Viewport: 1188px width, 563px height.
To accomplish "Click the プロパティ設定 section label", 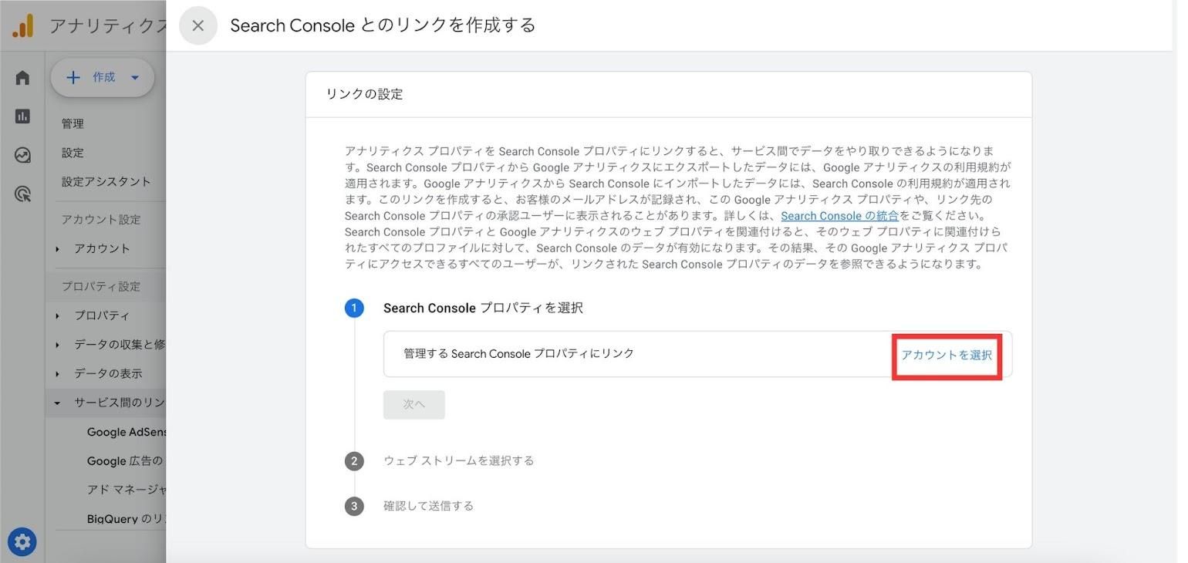I will click(x=101, y=287).
